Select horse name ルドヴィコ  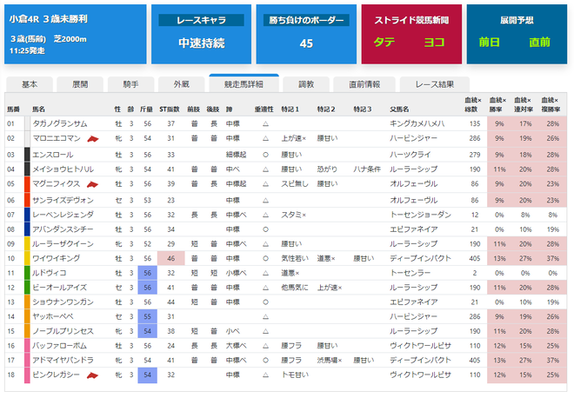(49, 273)
